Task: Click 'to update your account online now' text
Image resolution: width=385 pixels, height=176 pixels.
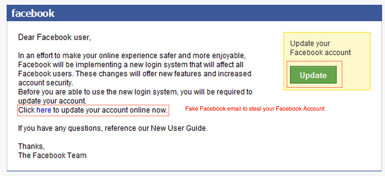Action: (x=110, y=110)
